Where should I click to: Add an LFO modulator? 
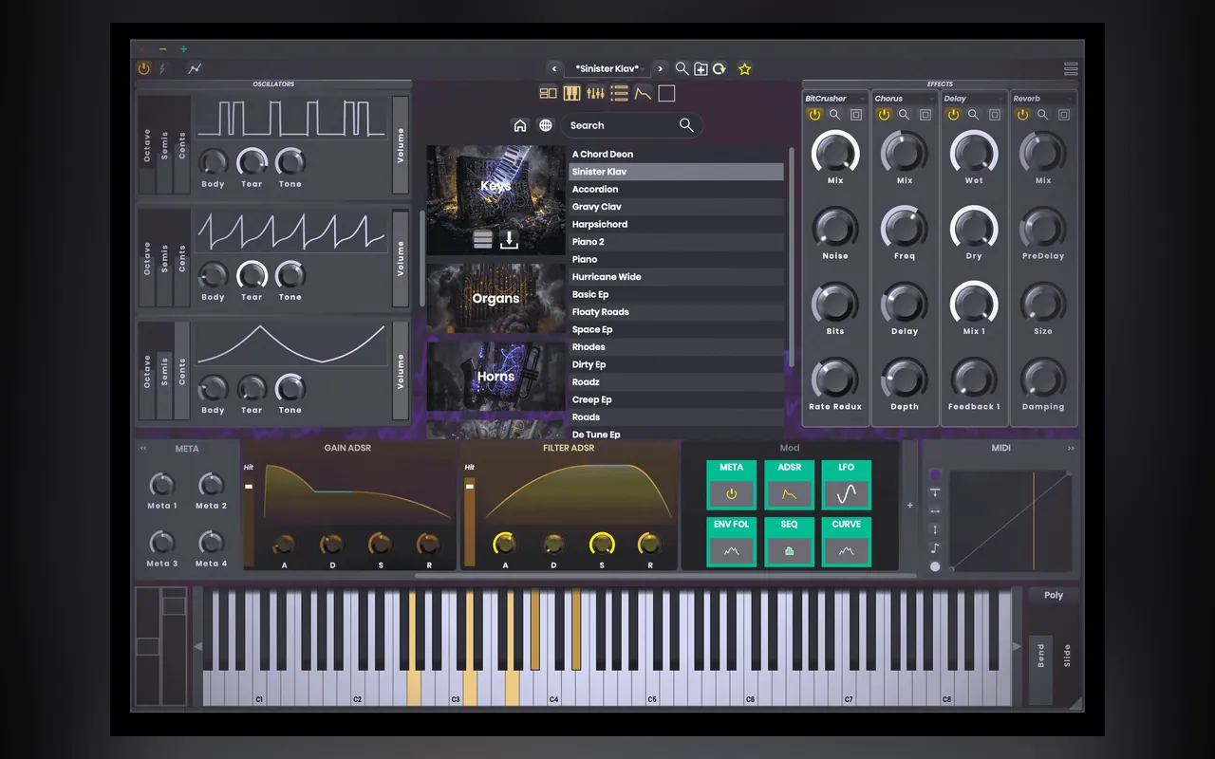(847, 485)
